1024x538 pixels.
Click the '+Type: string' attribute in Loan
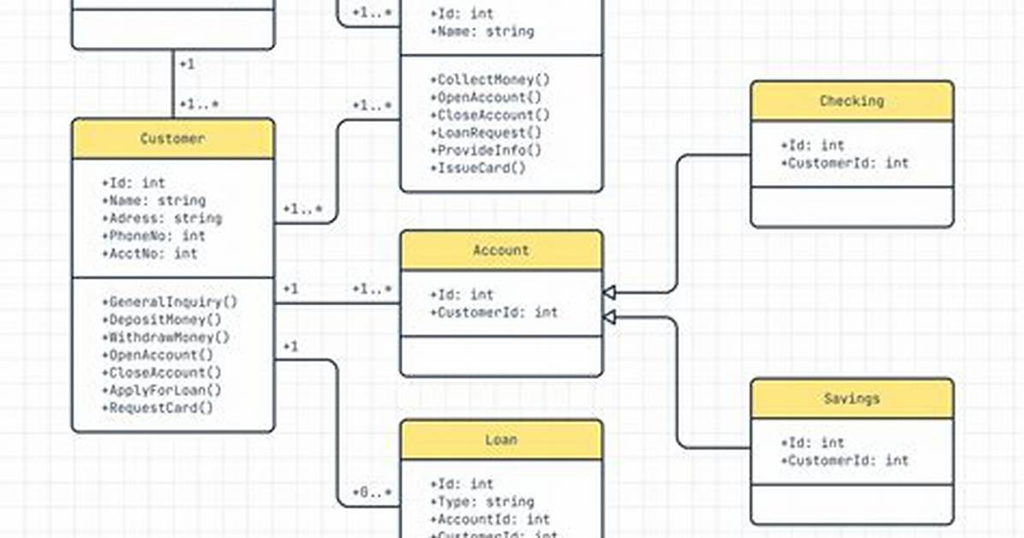(482, 502)
